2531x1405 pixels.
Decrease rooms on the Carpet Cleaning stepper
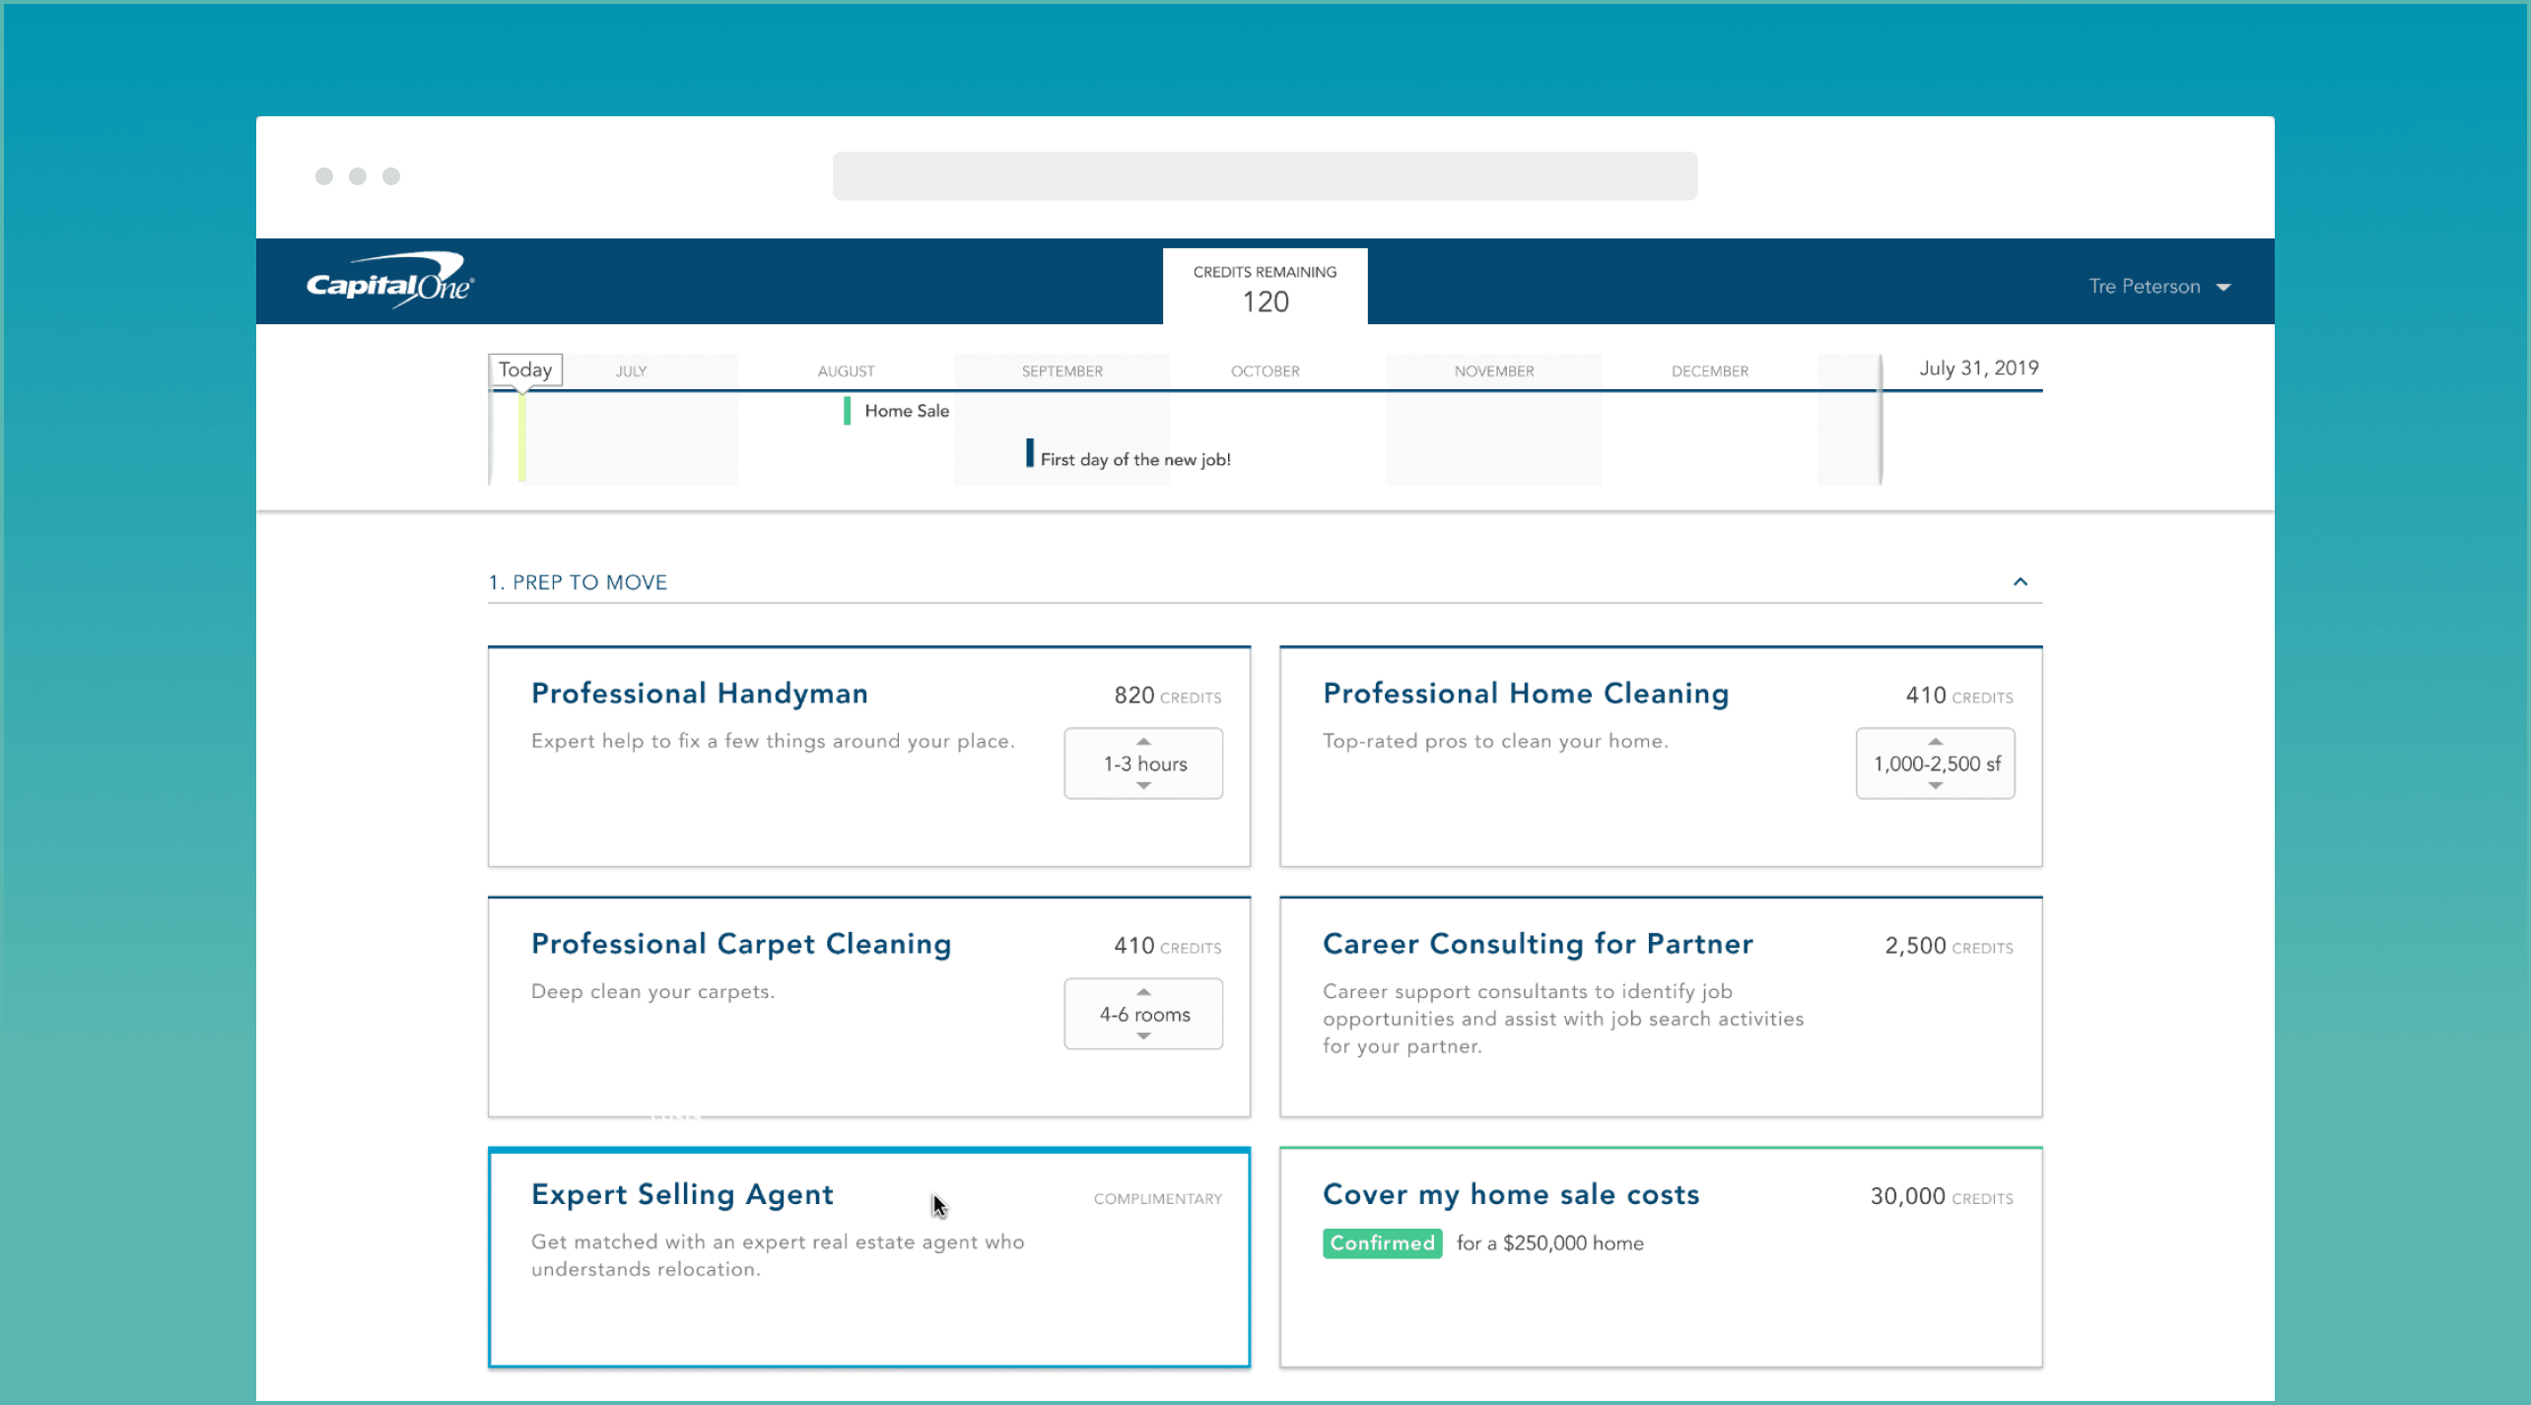click(x=1143, y=1037)
